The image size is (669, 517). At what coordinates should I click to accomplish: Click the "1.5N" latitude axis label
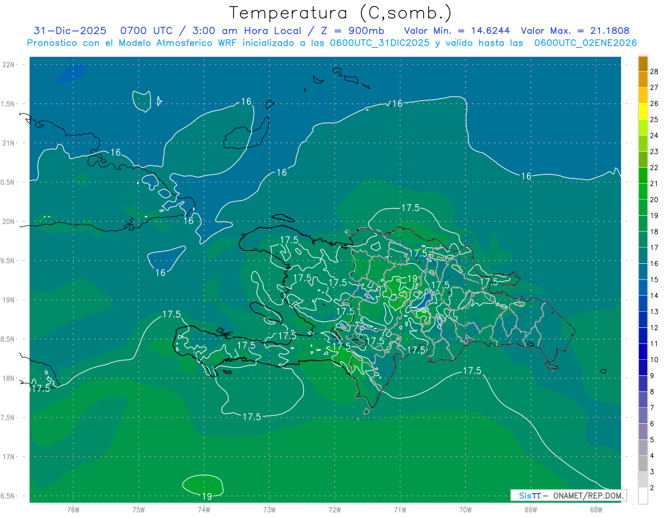click(8, 104)
